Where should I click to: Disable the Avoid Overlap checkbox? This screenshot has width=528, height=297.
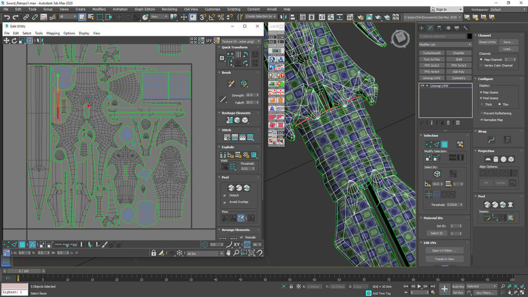(x=225, y=202)
